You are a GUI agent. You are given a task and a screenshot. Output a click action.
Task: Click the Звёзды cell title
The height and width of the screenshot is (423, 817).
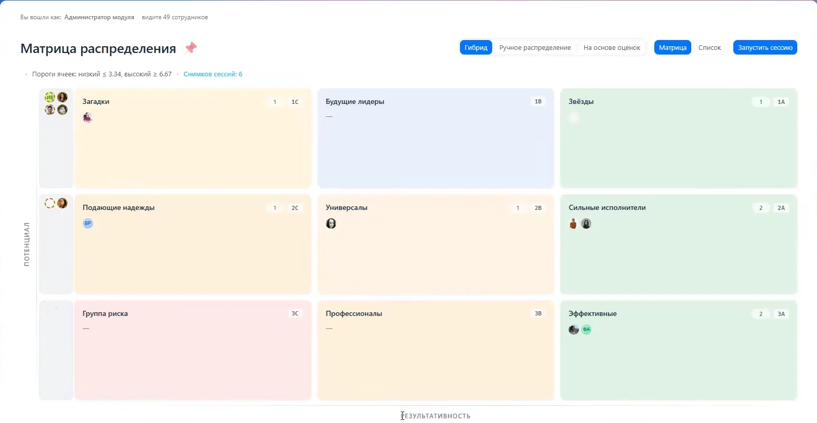pyautogui.click(x=581, y=102)
